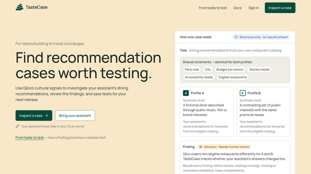This screenshot has width=311, height=174.
Task: Open Docs in the top navigation
Action: 237,8
